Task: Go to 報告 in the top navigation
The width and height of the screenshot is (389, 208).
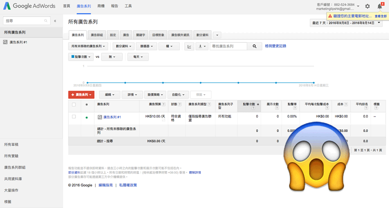Action: click(115, 6)
